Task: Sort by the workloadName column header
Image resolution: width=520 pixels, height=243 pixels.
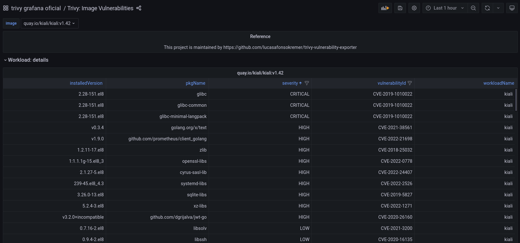Action: [499, 83]
